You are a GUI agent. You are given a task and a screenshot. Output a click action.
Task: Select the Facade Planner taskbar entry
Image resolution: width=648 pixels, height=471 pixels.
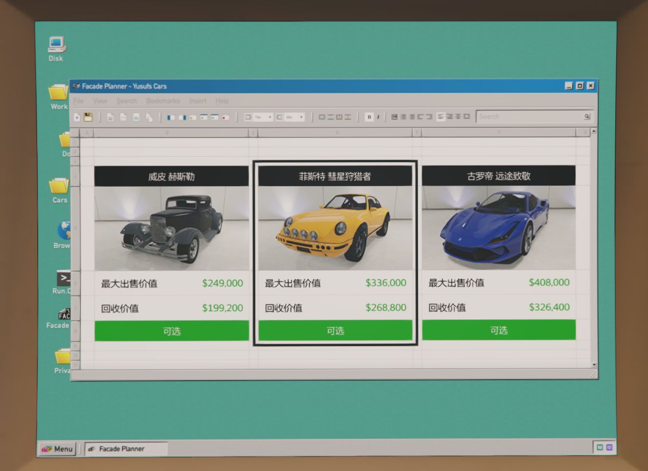(x=126, y=449)
